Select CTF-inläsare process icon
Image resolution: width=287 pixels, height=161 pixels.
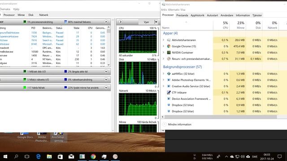(169, 93)
